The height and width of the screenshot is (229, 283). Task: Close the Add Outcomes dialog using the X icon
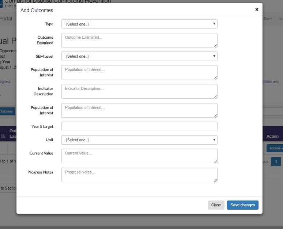click(257, 9)
